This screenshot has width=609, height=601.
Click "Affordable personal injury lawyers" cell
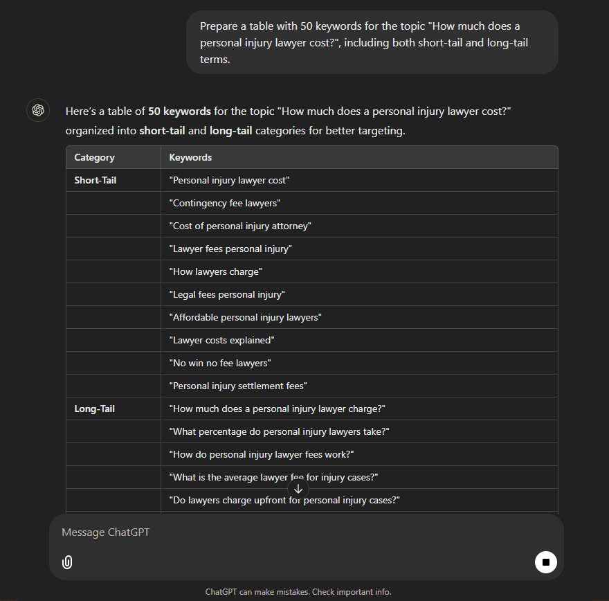(x=359, y=317)
